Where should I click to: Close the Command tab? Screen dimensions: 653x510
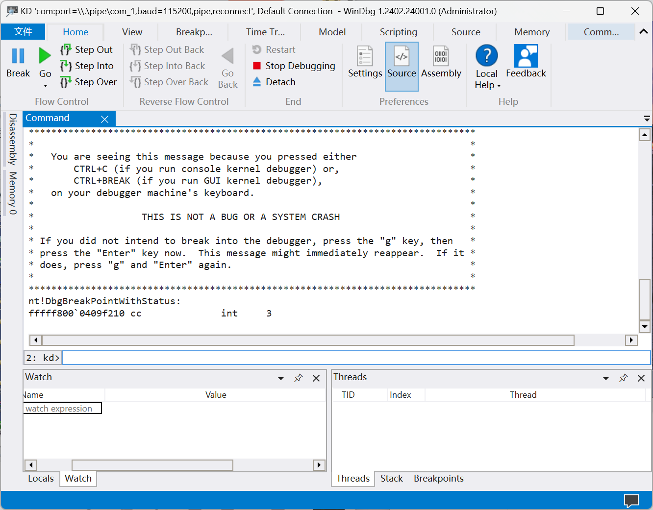click(x=104, y=119)
